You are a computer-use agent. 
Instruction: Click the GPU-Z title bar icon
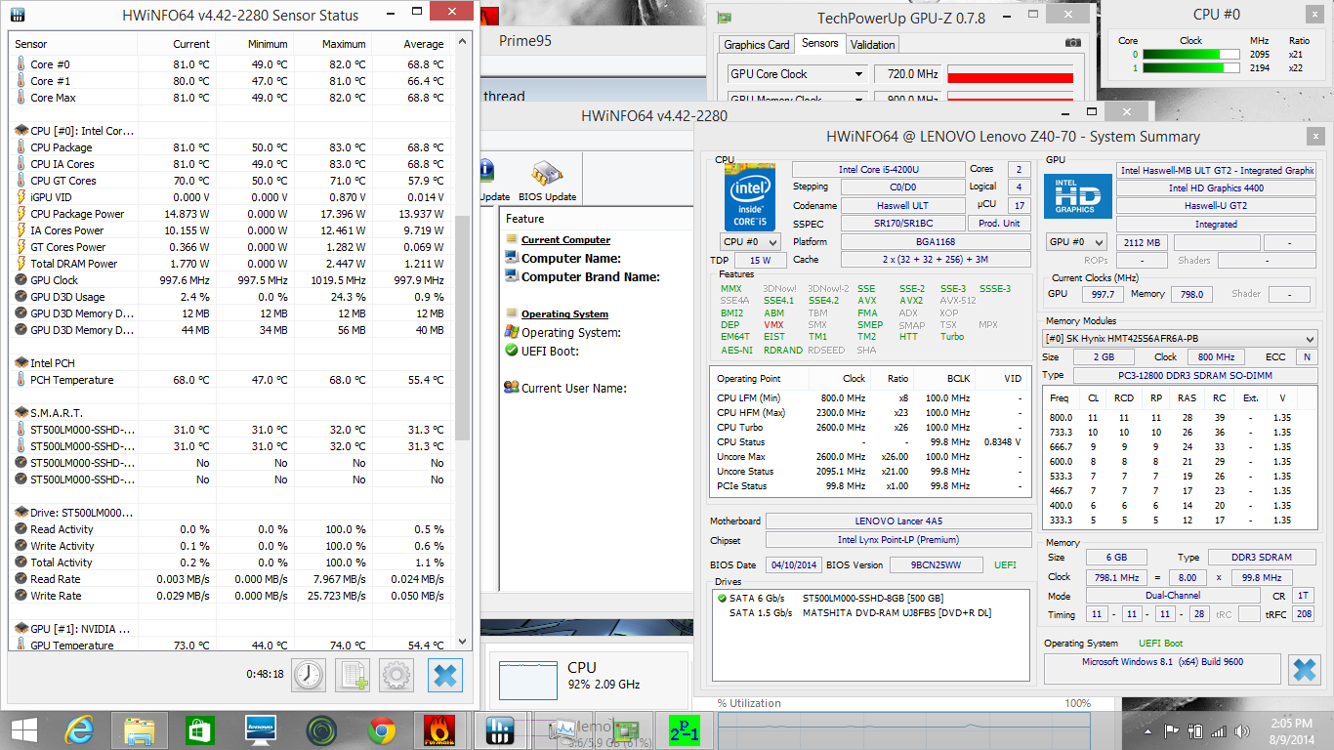click(x=724, y=18)
